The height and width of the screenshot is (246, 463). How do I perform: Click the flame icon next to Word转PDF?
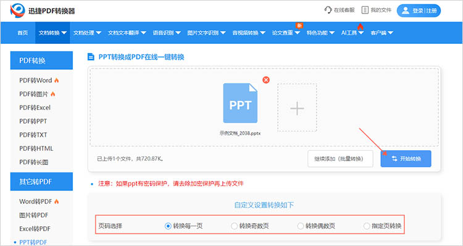tap(56, 201)
